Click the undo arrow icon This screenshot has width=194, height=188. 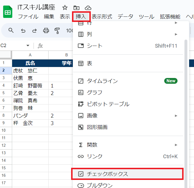tap(23, 31)
